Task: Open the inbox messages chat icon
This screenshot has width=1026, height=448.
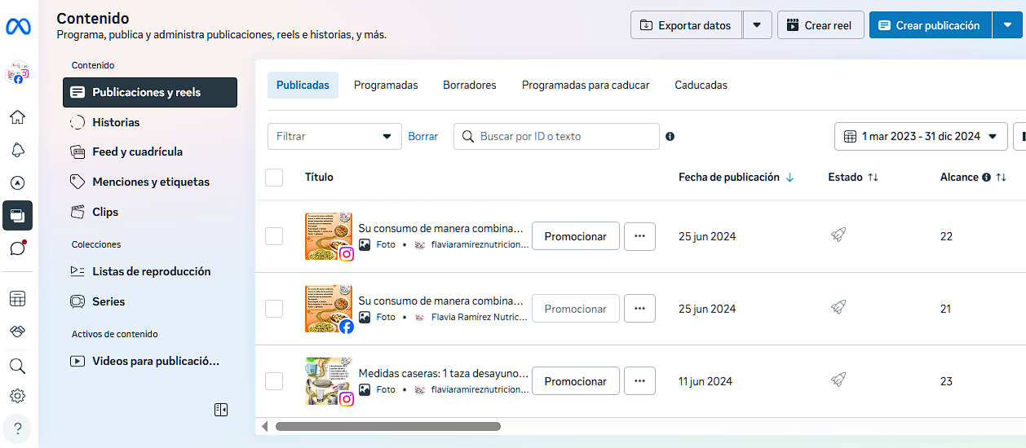Action: [x=17, y=248]
